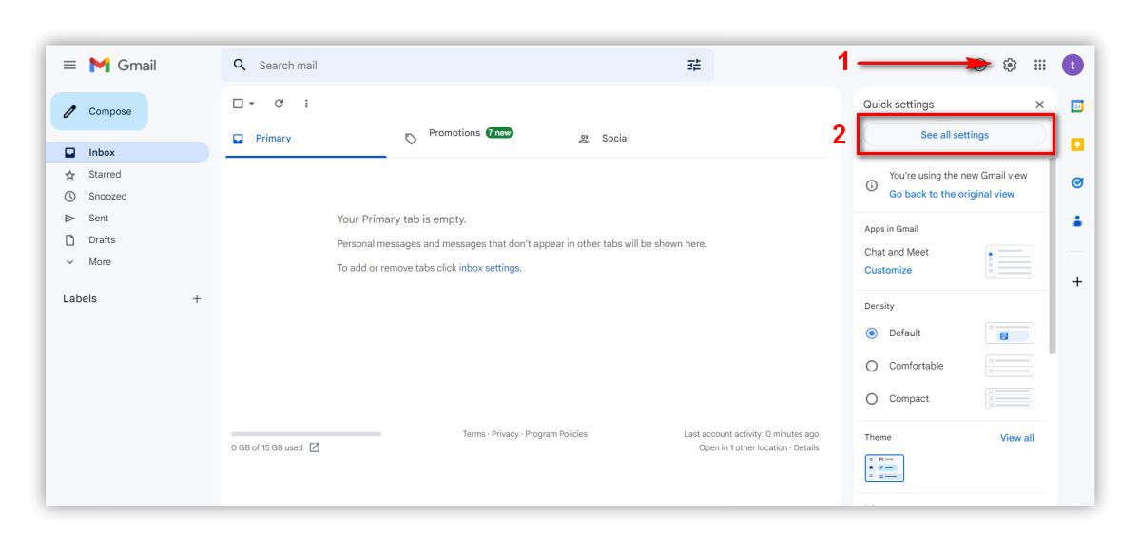The height and width of the screenshot is (552, 1140).
Task: Open account activity Details link
Action: pos(806,448)
